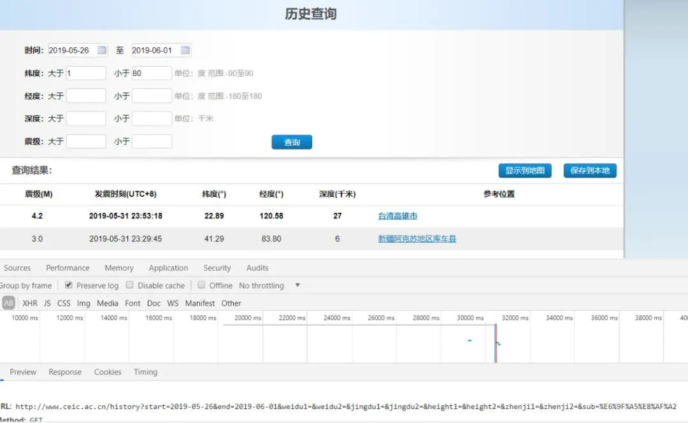The image size is (688, 423).
Task: Select the longitude value 120.58
Action: point(271,216)
